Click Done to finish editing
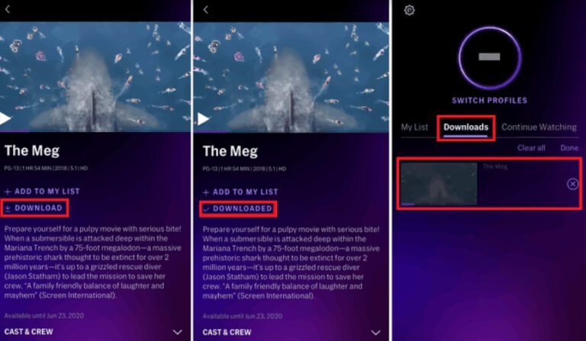 point(569,148)
